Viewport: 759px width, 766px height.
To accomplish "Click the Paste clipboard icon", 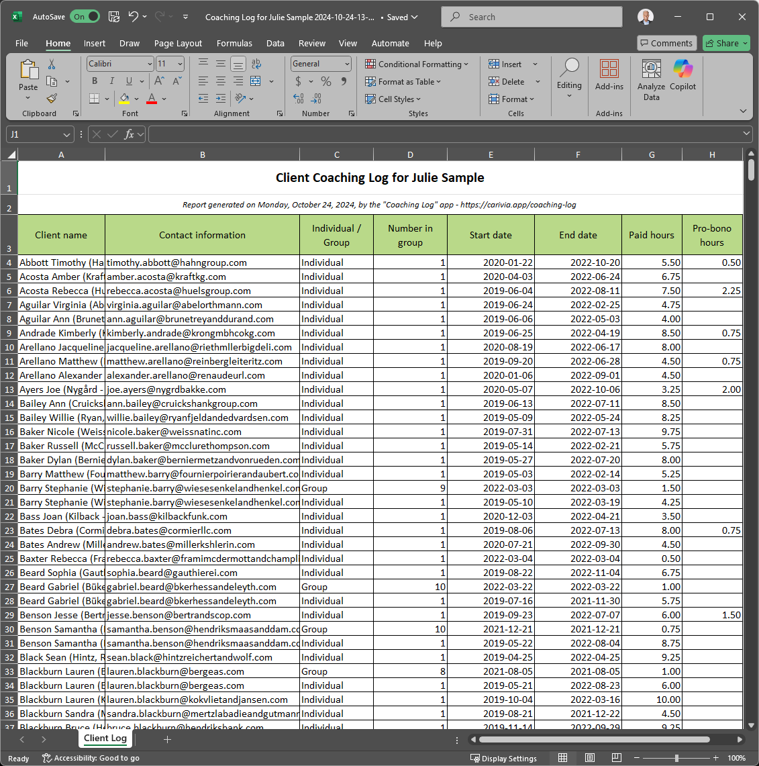I will (x=28, y=70).
